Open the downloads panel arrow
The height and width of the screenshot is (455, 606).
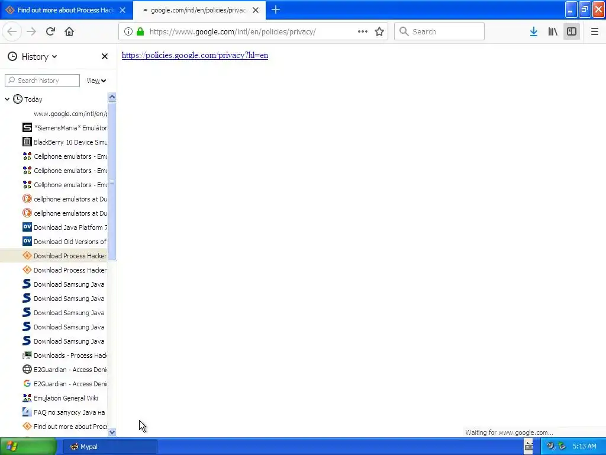(x=534, y=32)
